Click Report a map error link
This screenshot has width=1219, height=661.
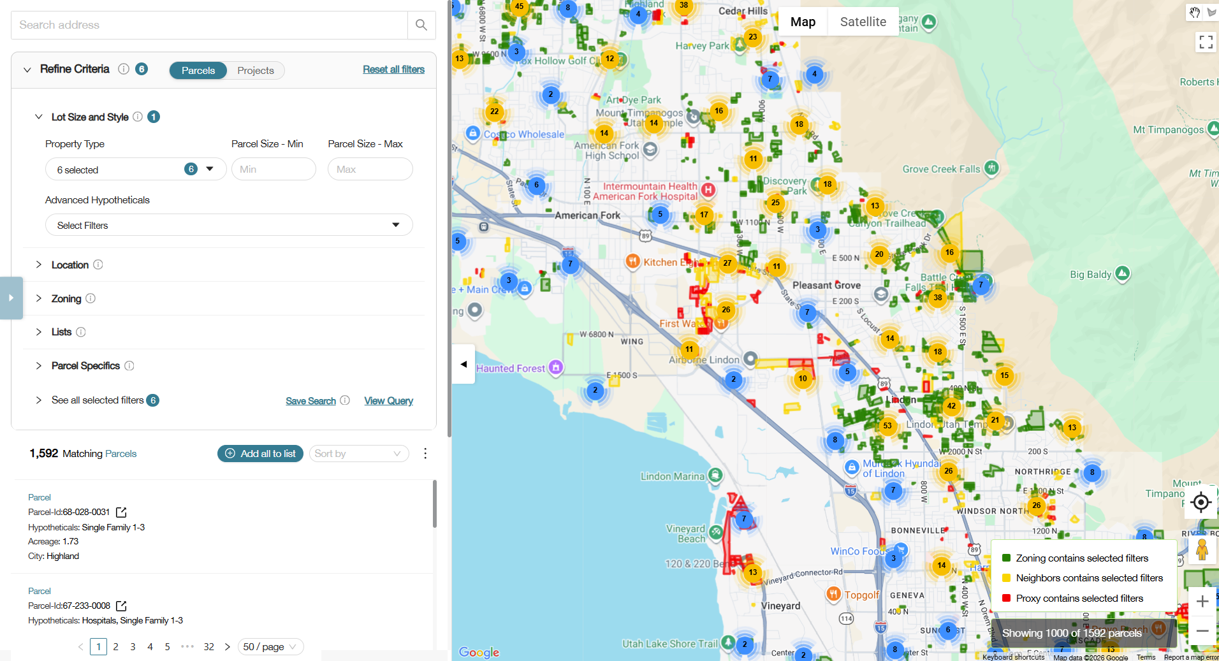click(1190, 657)
